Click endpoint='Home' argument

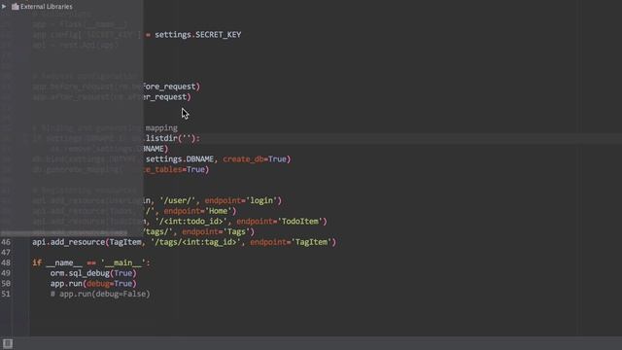[x=197, y=211]
